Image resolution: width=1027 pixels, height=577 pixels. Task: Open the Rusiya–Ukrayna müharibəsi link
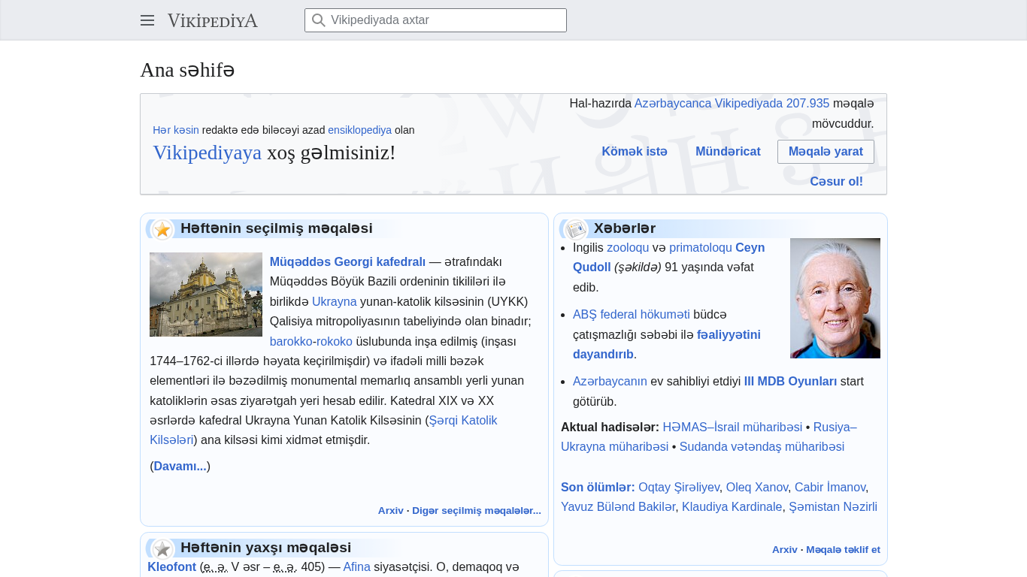coord(835,427)
